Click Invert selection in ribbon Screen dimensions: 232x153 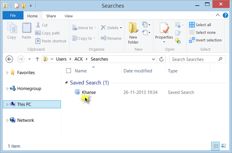[x=205, y=40]
